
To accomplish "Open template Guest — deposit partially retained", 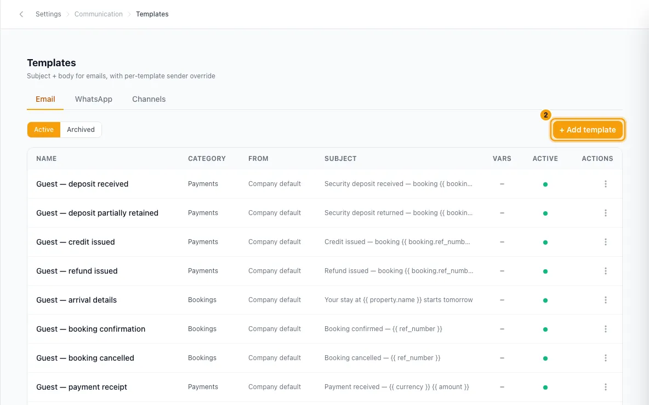I will pos(97,213).
